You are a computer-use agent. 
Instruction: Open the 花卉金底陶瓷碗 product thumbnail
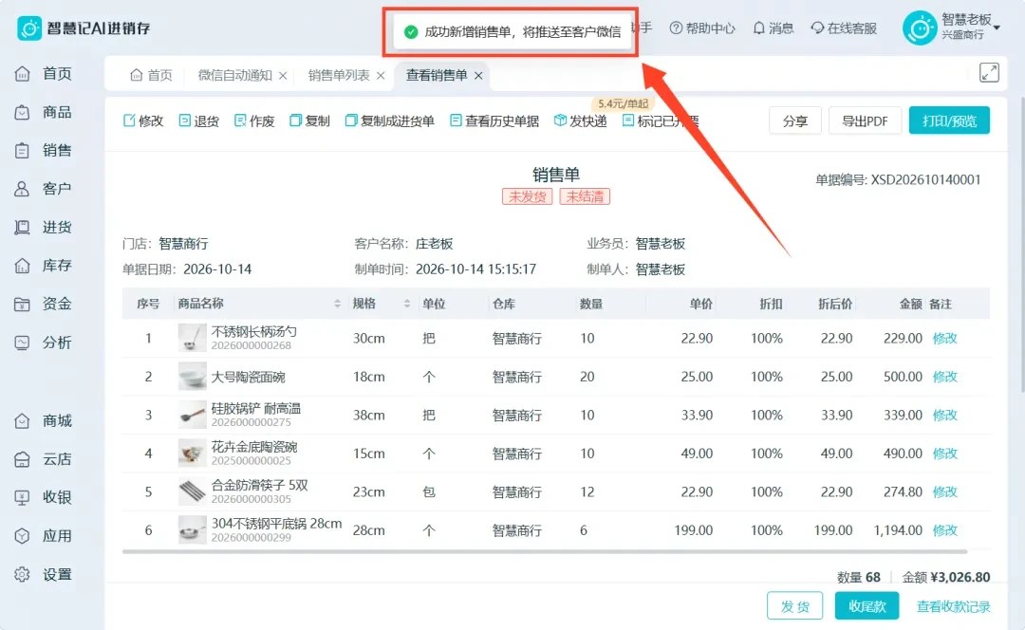tap(192, 453)
